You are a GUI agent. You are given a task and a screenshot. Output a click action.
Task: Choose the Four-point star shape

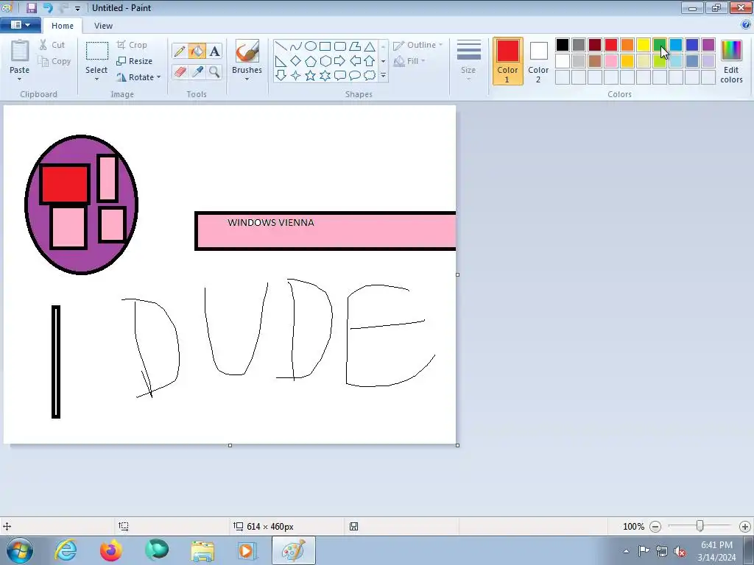click(x=296, y=76)
